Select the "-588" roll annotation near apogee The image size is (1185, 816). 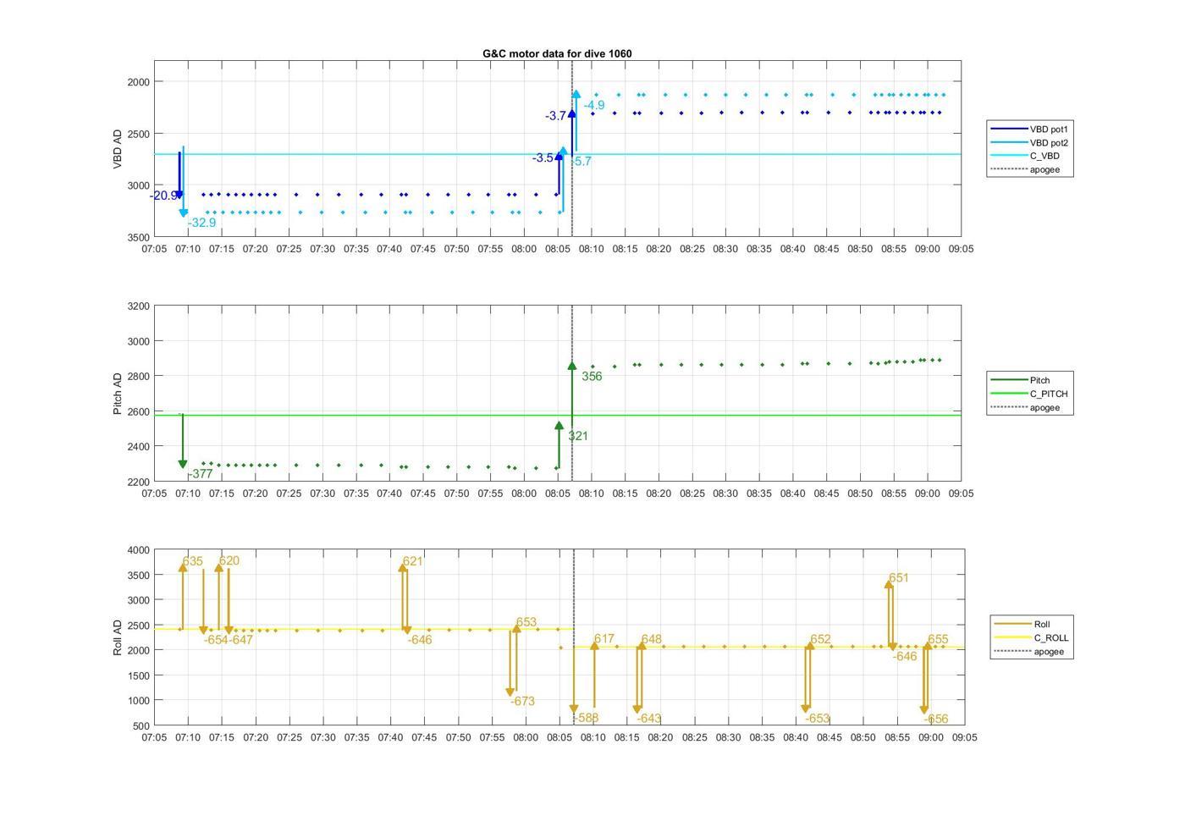point(587,718)
